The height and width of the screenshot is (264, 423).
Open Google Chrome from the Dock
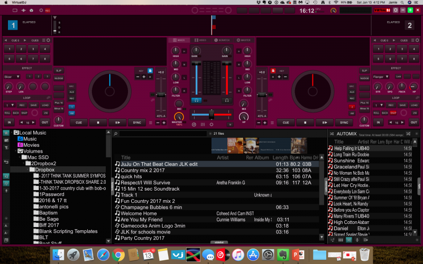click(118, 254)
